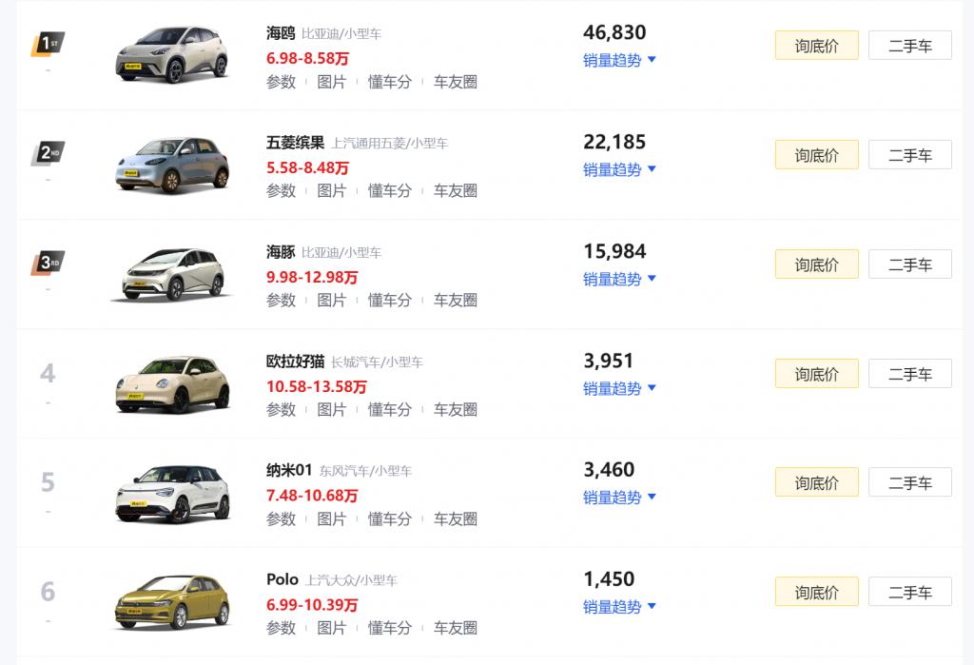Click the 1st place rank badge icon
Screen dimensions: 974x665
(48, 44)
